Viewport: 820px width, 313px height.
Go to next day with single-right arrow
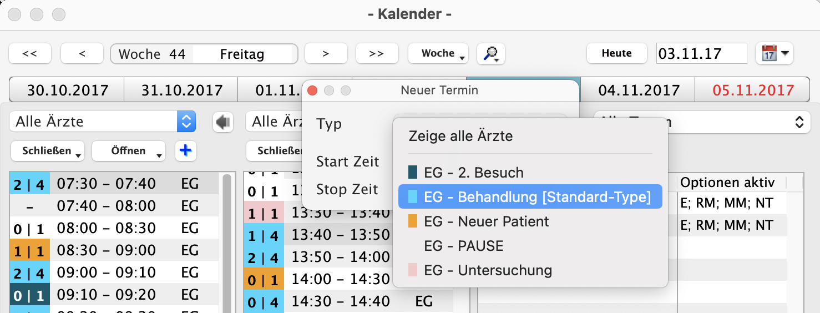point(326,54)
